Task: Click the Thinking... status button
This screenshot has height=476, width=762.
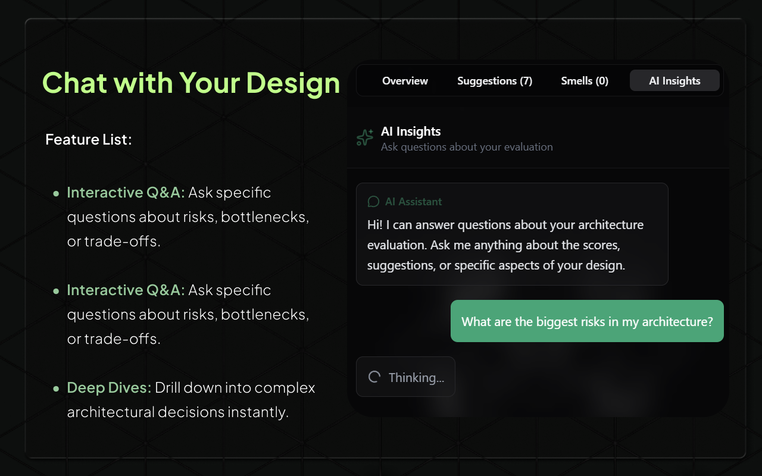Action: point(405,377)
